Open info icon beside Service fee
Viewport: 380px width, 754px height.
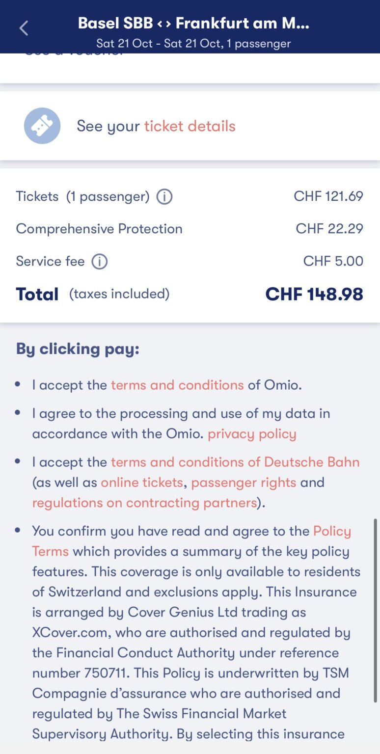coord(100,261)
